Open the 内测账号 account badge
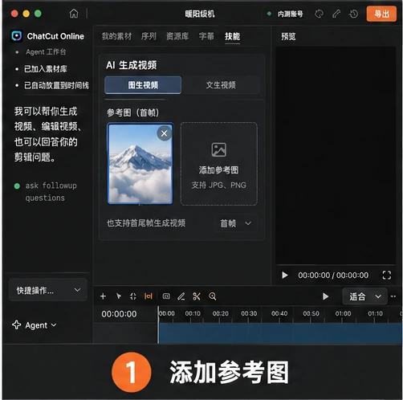 coord(285,14)
